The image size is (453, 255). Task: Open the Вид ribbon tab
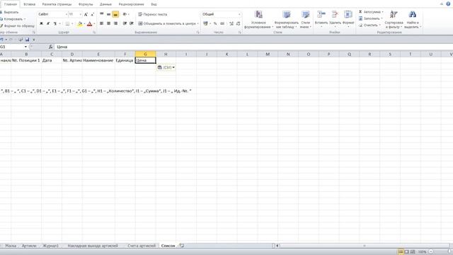(x=154, y=4)
